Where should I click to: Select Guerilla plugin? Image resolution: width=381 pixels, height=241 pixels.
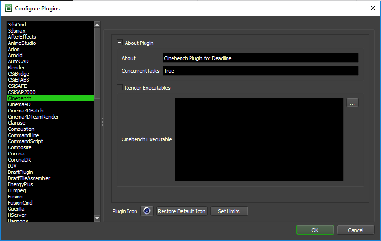50,209
